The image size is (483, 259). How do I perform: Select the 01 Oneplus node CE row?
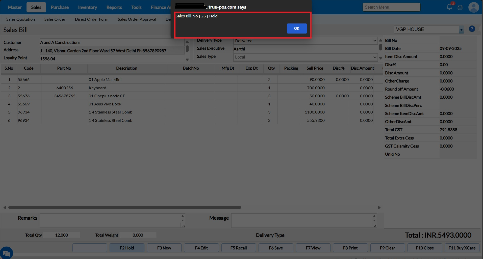pos(192,96)
